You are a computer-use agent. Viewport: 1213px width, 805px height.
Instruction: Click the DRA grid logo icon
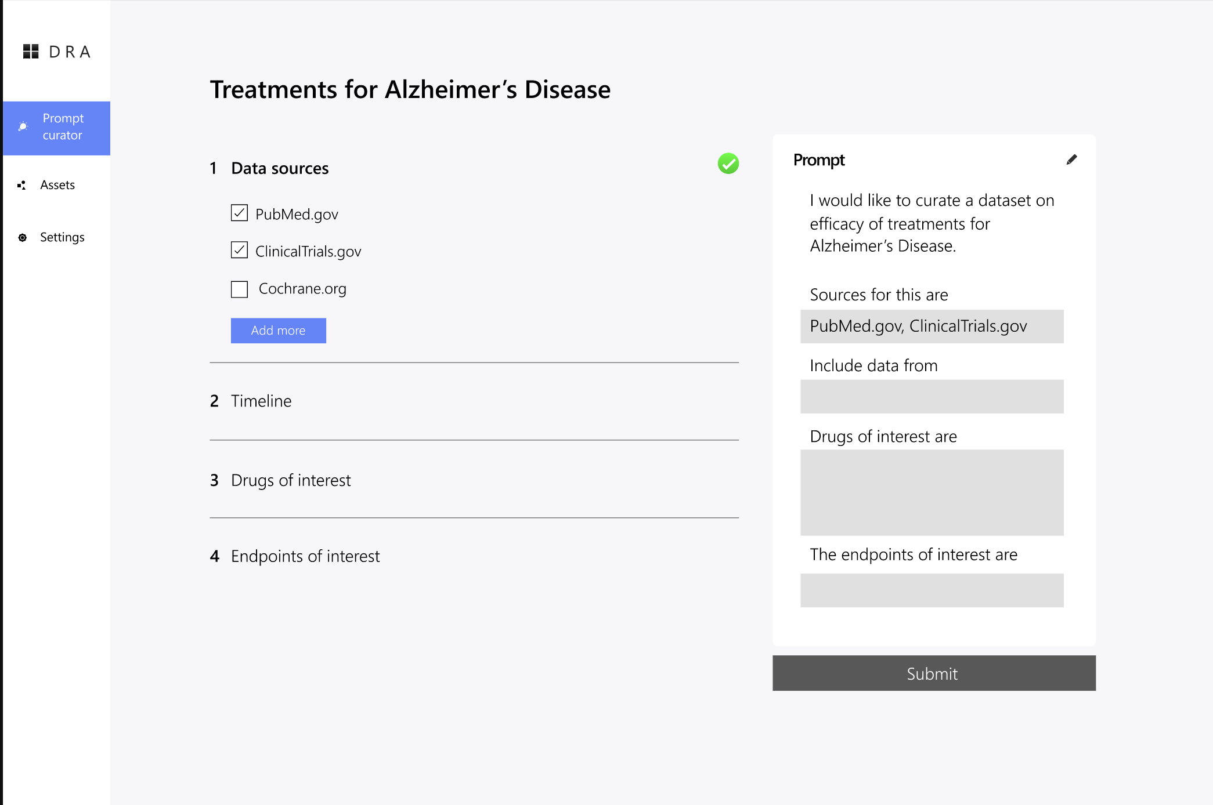tap(31, 52)
